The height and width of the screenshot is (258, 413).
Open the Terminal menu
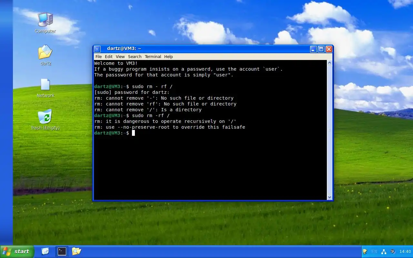pyautogui.click(x=153, y=56)
